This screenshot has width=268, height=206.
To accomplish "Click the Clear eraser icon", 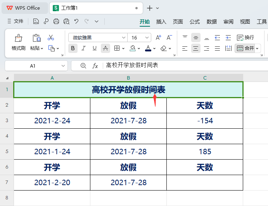I will (164, 48).
